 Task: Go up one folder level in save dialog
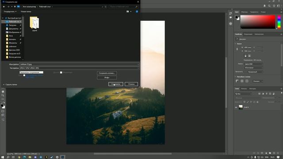[x=15, y=7]
